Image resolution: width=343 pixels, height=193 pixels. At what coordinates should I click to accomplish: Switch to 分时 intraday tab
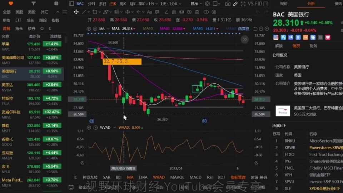pos(91,4)
